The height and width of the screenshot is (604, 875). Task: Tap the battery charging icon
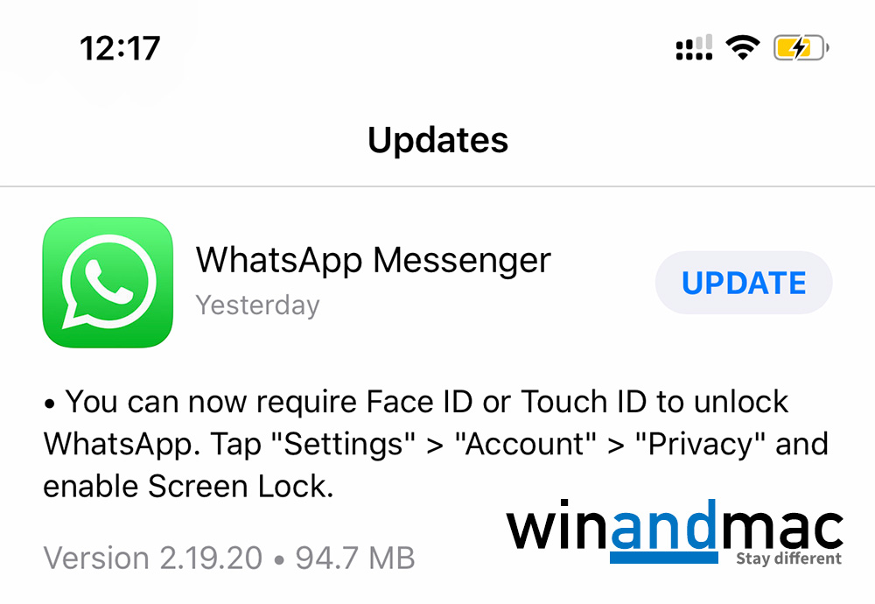801,48
